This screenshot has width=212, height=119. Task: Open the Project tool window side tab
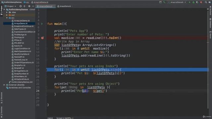point(1,11)
